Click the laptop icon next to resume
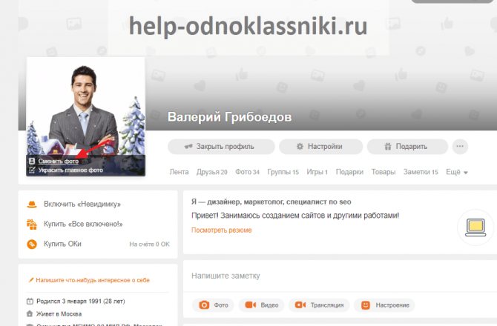Image resolution: width=497 pixels, height=326 pixels. [475, 227]
